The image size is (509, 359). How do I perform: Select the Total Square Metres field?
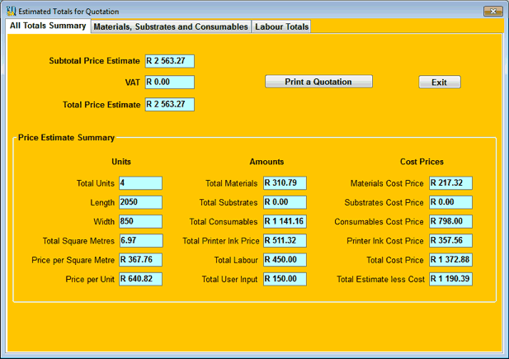tap(140, 240)
